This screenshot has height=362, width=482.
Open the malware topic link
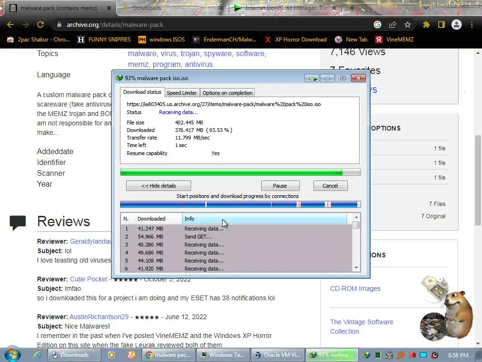coord(142,54)
